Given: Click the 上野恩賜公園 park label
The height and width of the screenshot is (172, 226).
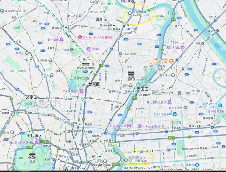Looking at the screenshot, I should tap(79, 79).
